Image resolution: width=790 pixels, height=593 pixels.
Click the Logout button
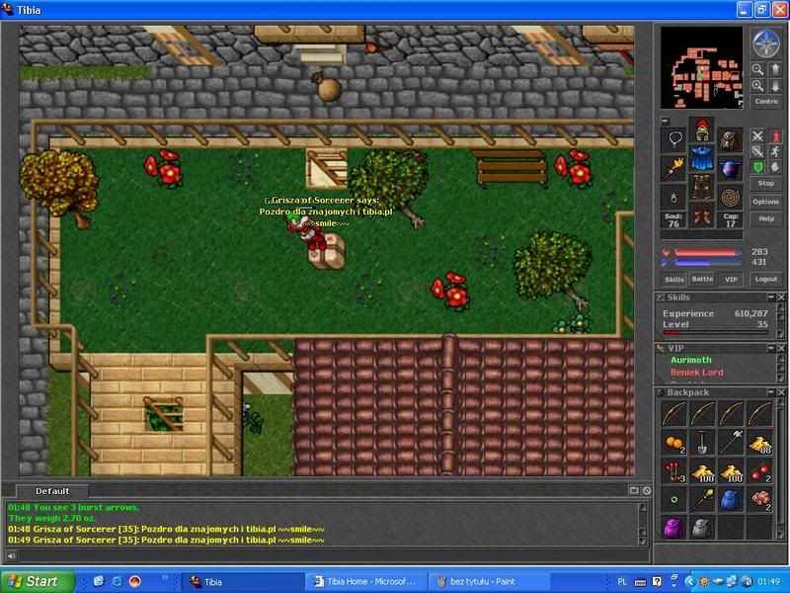point(766,279)
